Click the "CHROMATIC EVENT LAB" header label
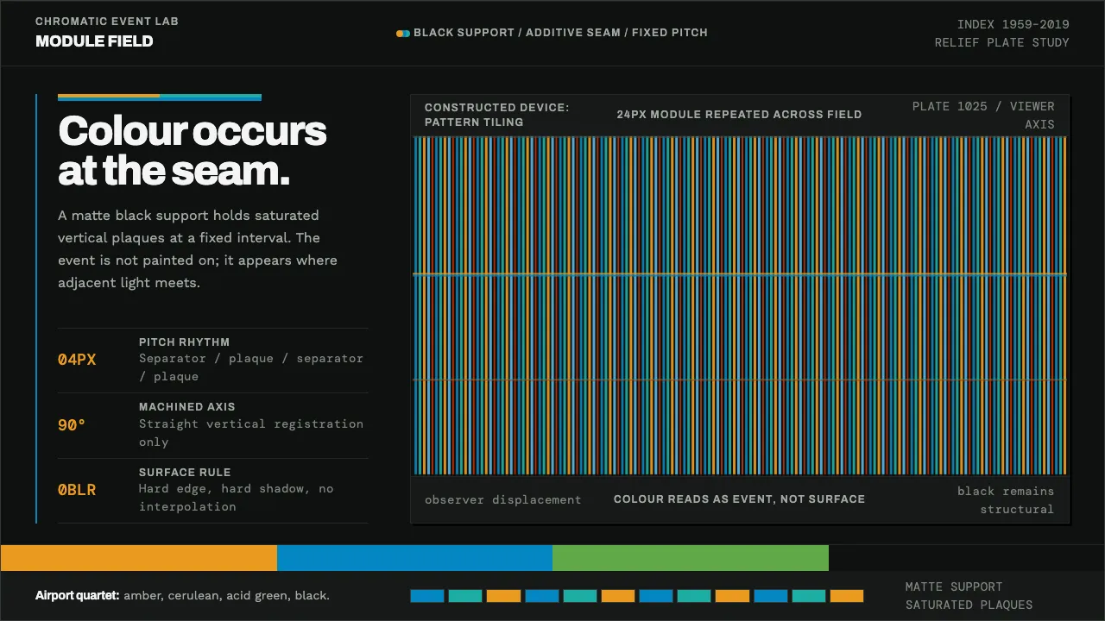The width and height of the screenshot is (1105, 621). pos(107,22)
